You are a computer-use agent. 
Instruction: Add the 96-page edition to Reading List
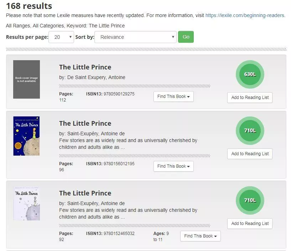(x=250, y=154)
